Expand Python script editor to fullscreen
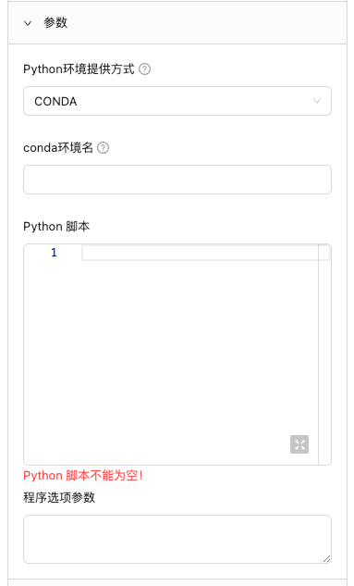 pyautogui.click(x=299, y=444)
